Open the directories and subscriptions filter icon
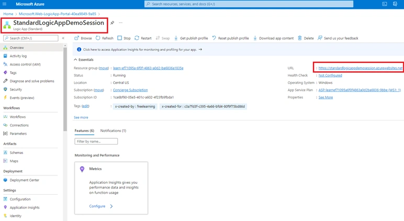Viewport: 404px width, 221px height. [395, 4]
